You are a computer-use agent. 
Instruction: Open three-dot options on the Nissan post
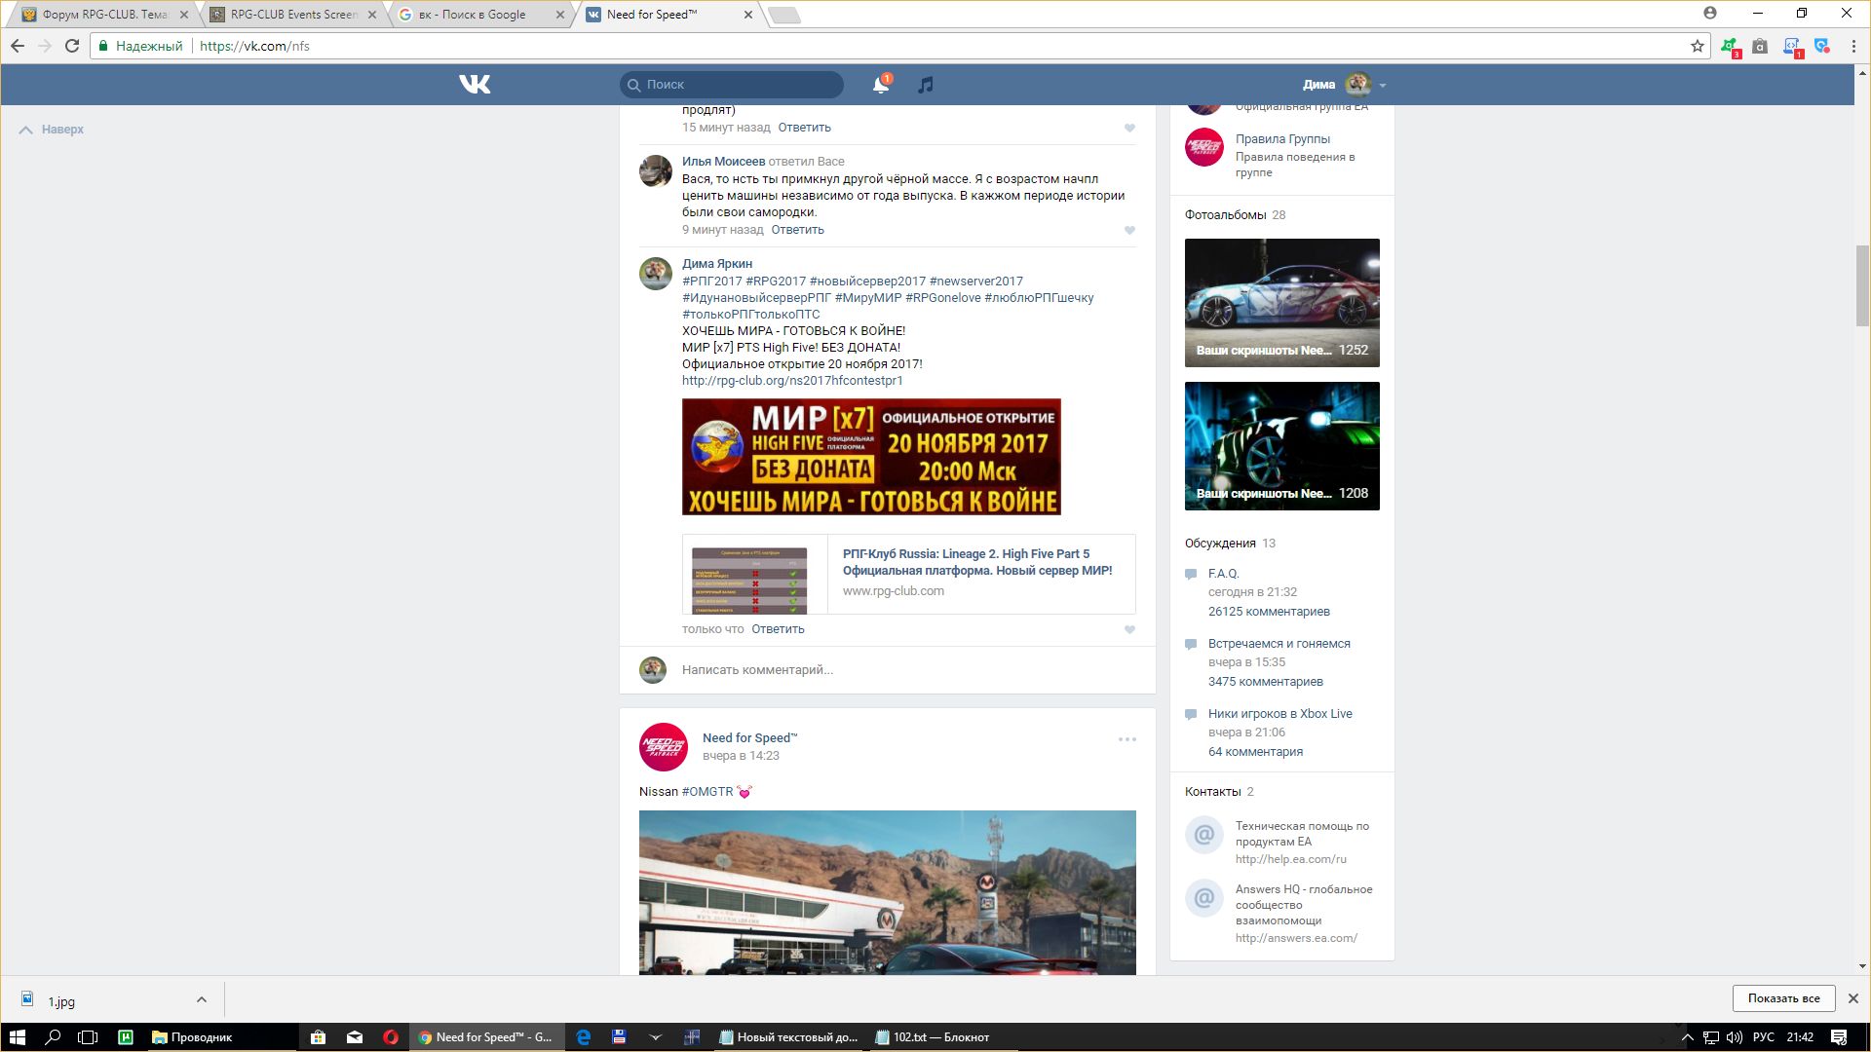click(x=1126, y=739)
